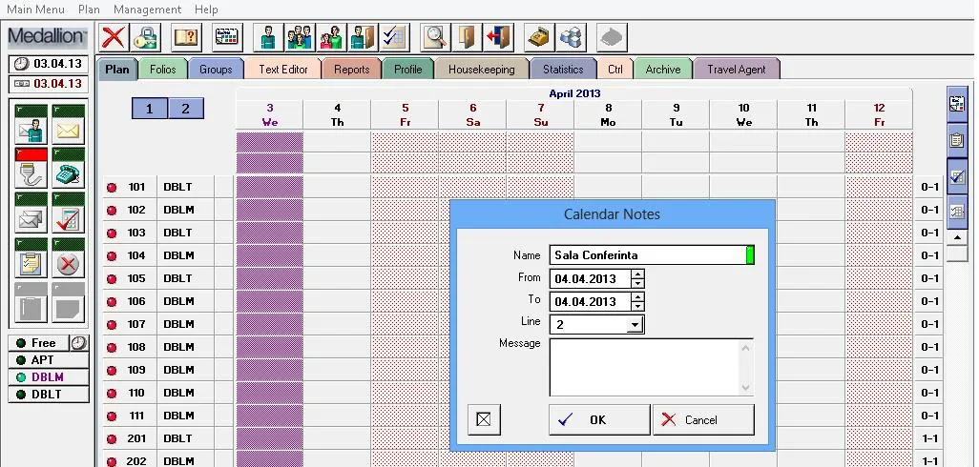Image resolution: width=979 pixels, height=467 pixels.
Task: Click the blue cubes toolbar icon
Action: click(571, 37)
